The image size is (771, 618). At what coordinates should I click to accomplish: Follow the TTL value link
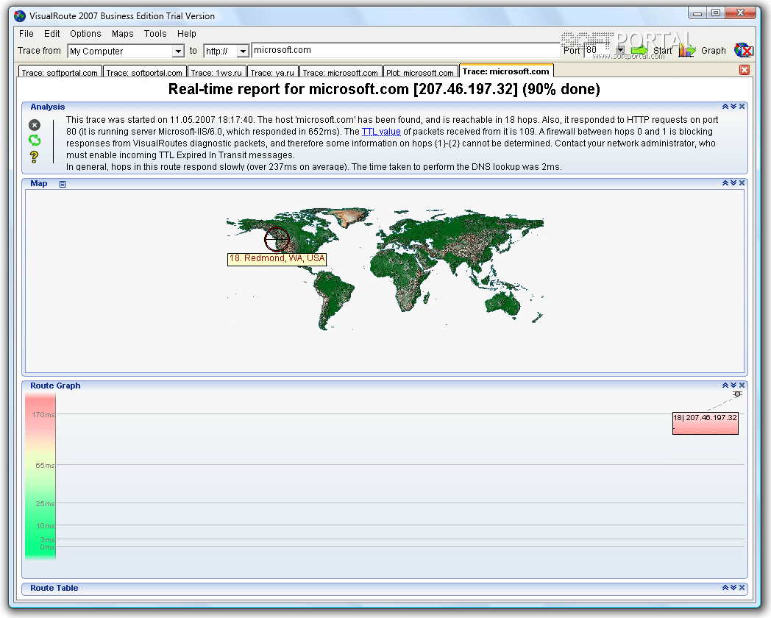pyautogui.click(x=381, y=131)
